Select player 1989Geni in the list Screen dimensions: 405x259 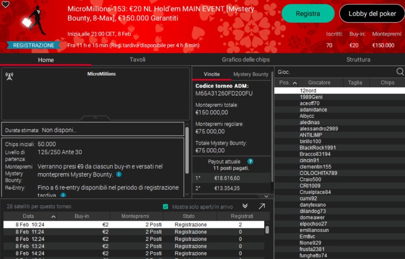click(x=340, y=97)
